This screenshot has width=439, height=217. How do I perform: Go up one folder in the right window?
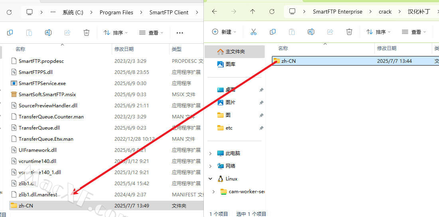[x=252, y=12]
